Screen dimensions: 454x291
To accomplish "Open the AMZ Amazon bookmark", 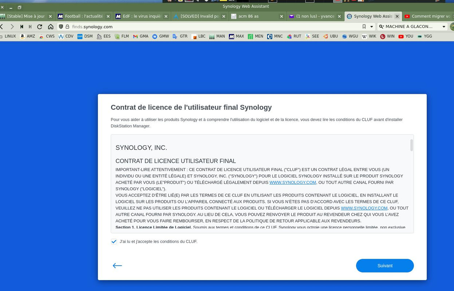I will click(28, 36).
